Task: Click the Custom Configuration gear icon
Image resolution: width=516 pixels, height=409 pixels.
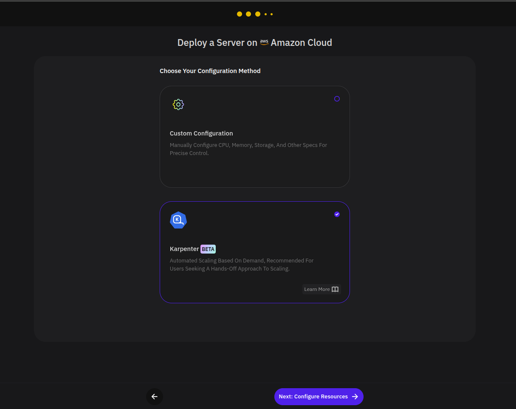Action: tap(178, 104)
